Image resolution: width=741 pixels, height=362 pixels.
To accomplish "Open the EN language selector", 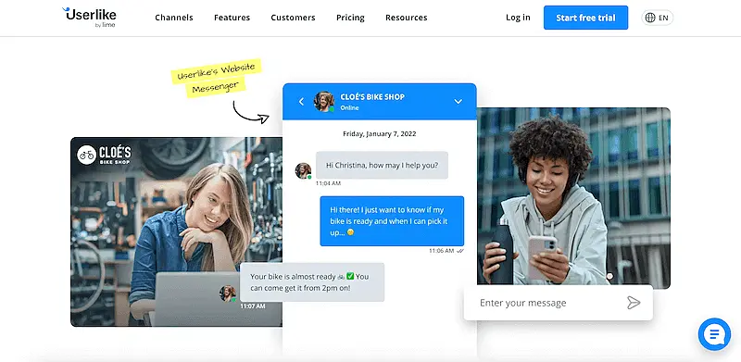I will 658,18.
